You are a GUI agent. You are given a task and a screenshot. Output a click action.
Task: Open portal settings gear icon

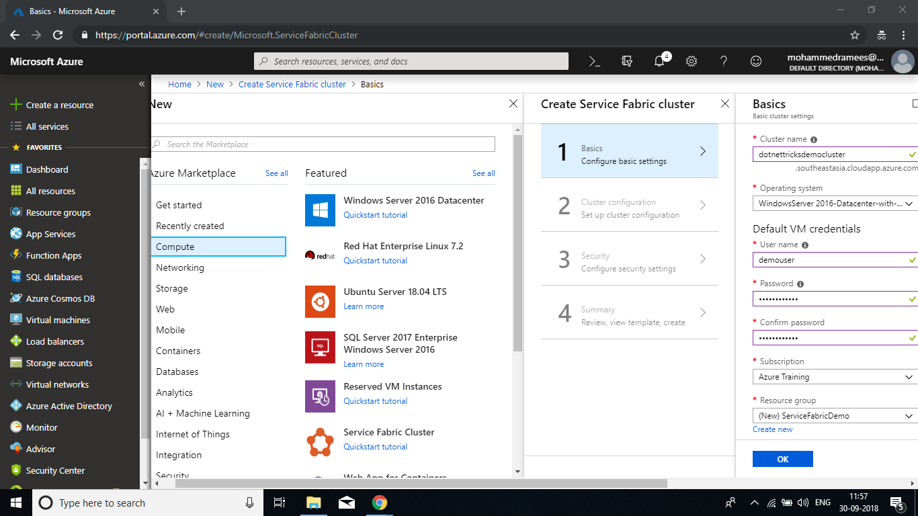coord(692,61)
